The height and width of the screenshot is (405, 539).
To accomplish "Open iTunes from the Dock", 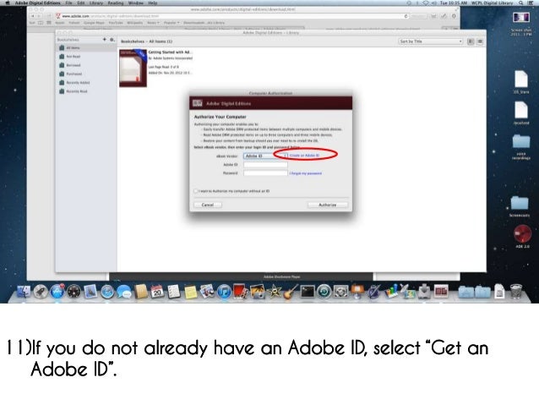I will tap(224, 293).
